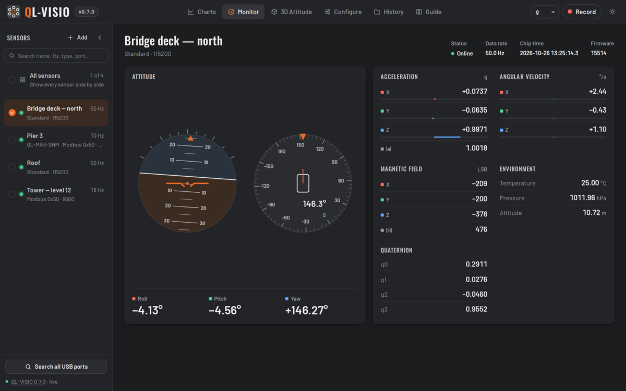Click Search all USB ports button

click(56, 366)
